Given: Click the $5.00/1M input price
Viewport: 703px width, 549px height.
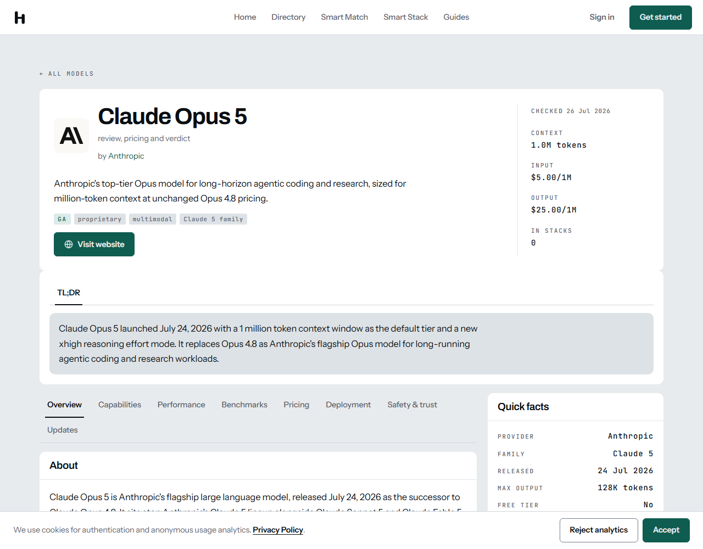Looking at the screenshot, I should point(551,177).
